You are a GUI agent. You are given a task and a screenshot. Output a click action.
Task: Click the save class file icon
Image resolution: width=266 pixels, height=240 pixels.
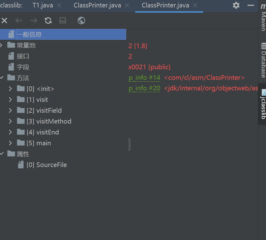coord(62,20)
